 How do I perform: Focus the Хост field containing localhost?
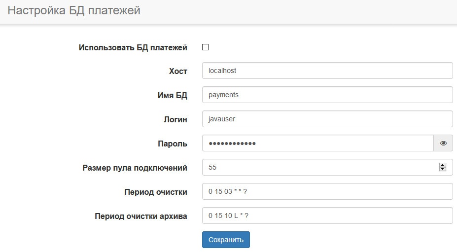pos(327,71)
